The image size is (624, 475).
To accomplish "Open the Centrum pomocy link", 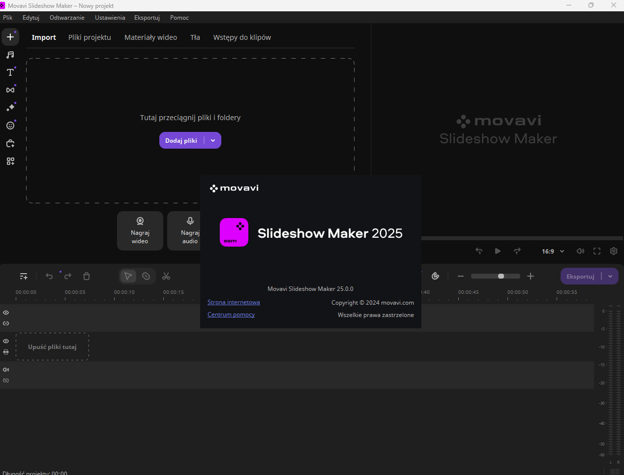I will 231,315.
